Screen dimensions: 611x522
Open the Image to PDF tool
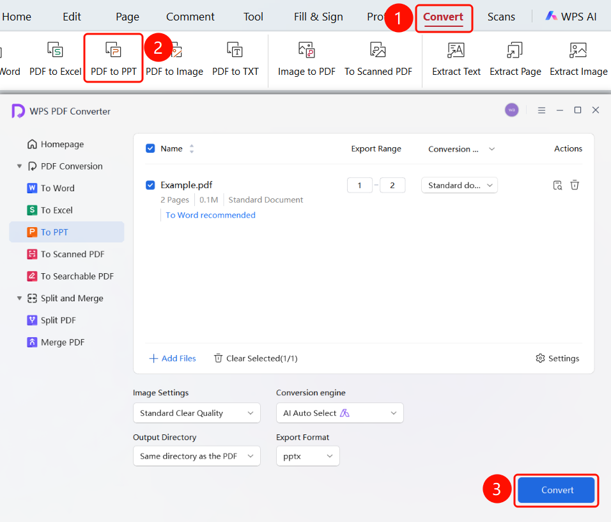(x=306, y=58)
